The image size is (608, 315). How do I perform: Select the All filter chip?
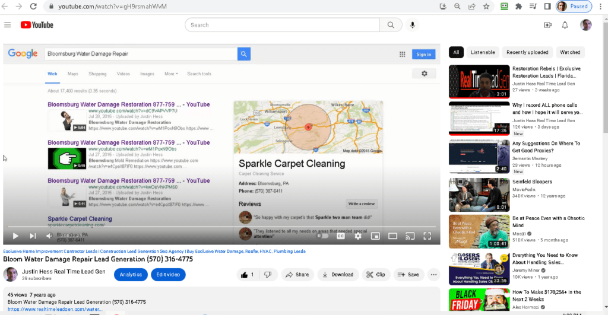tap(456, 52)
